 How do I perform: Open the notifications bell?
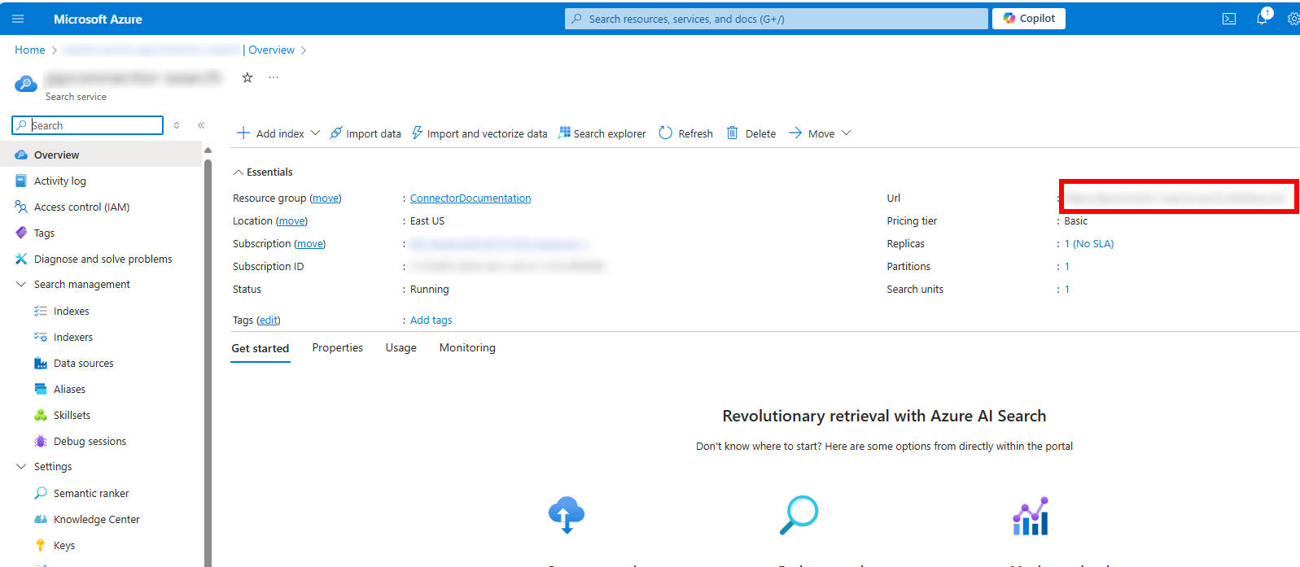pos(1262,18)
